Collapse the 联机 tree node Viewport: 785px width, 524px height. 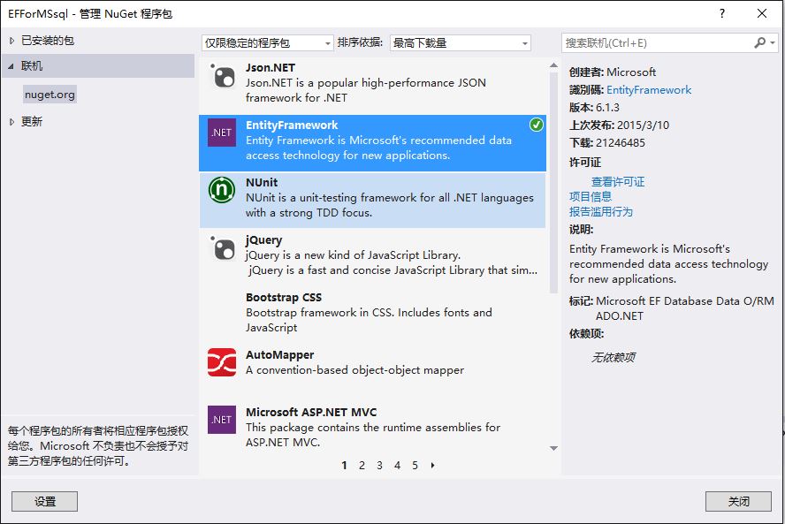(x=11, y=66)
